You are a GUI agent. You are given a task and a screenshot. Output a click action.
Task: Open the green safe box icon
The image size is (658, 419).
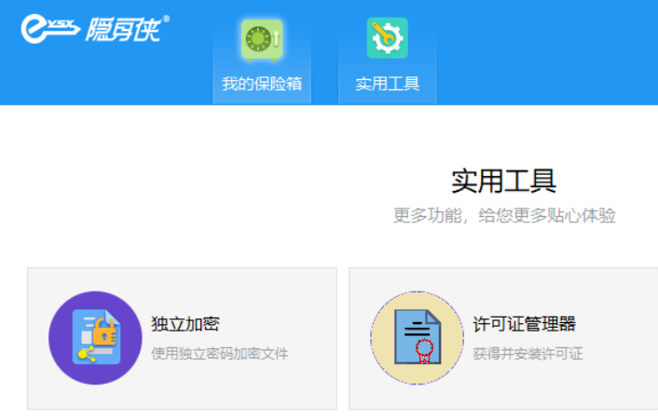262,40
